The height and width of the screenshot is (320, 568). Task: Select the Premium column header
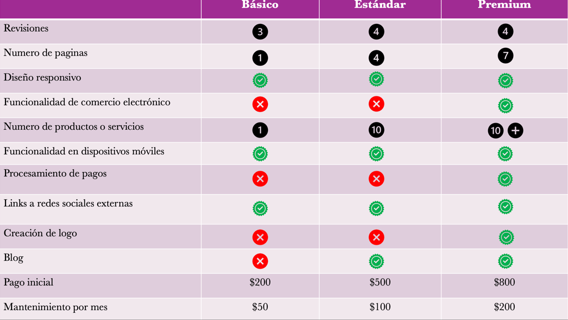tap(504, 4)
